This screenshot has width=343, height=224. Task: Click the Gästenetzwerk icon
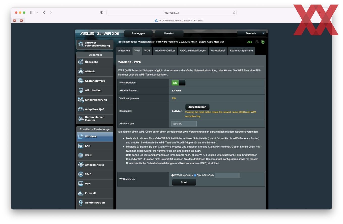81,81
